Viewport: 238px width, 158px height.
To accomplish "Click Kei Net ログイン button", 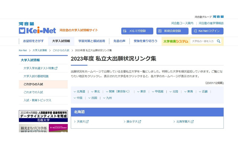I will click(x=208, y=31).
